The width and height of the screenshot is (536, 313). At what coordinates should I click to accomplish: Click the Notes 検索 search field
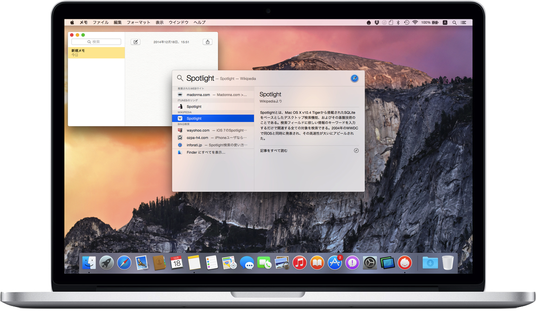pos(96,42)
